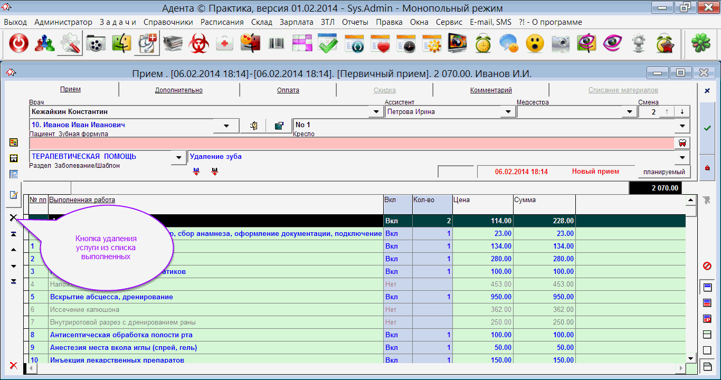This screenshot has height=380, width=721.
Task: Toggle Вкл for Вскрытие абсцесса row
Action: coord(391,297)
